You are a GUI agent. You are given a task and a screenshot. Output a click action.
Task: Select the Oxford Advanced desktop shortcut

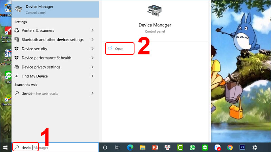[6, 57]
